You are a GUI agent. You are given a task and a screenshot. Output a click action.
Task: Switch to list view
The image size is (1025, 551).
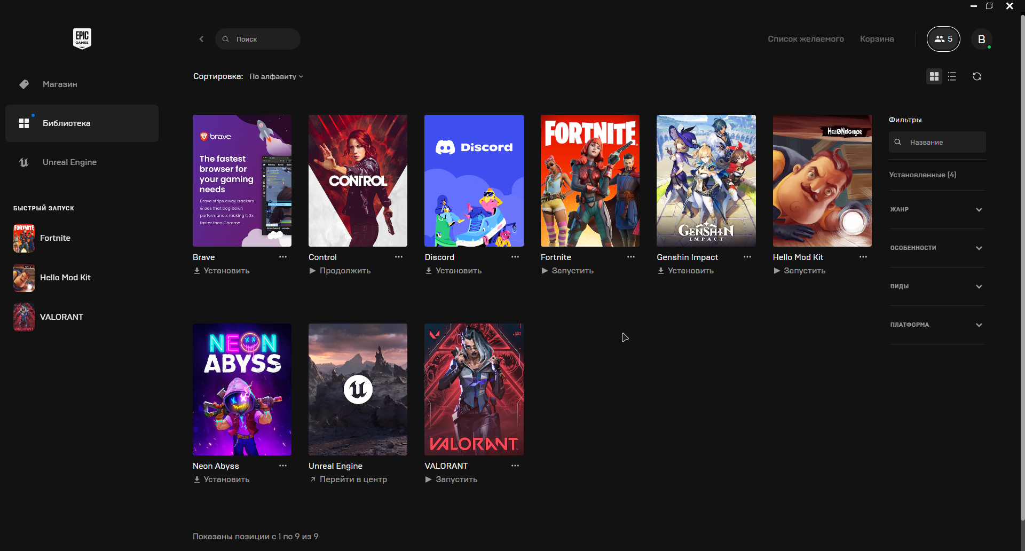(x=952, y=76)
